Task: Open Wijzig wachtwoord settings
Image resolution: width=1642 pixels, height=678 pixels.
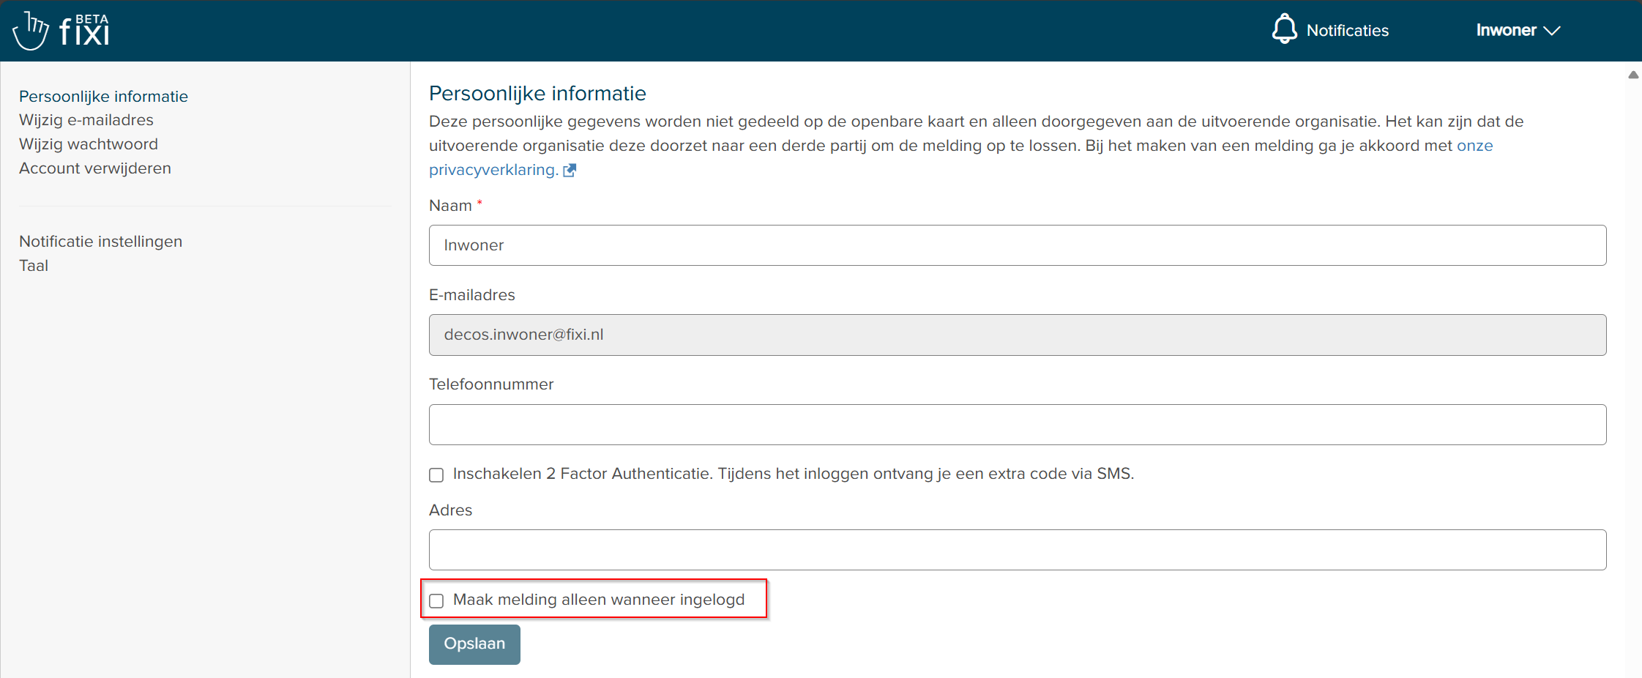Action: pyautogui.click(x=88, y=144)
